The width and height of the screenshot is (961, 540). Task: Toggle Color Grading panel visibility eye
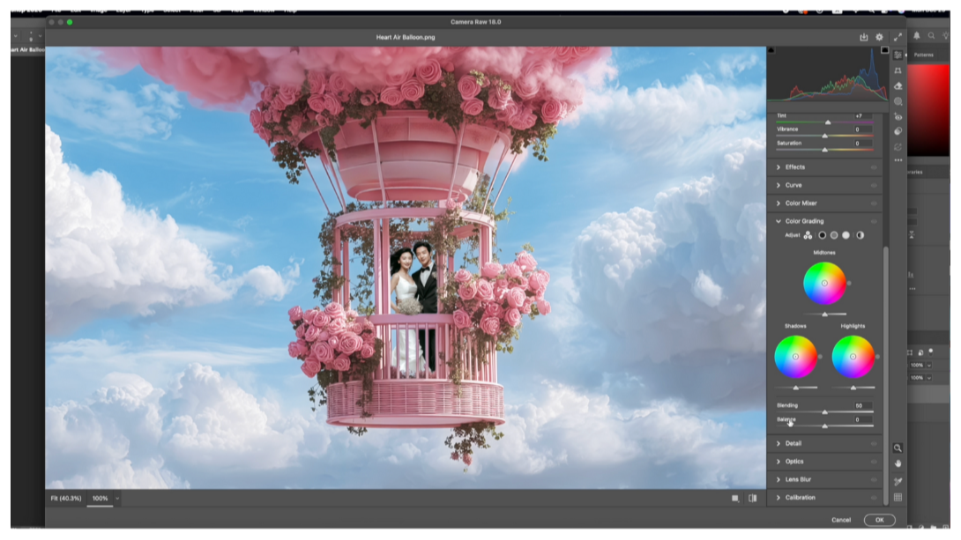(874, 221)
